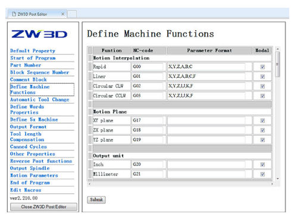The width and height of the screenshot is (294, 220).
Task: Click Close ZW3D Post Editor button
Action: click(x=43, y=207)
